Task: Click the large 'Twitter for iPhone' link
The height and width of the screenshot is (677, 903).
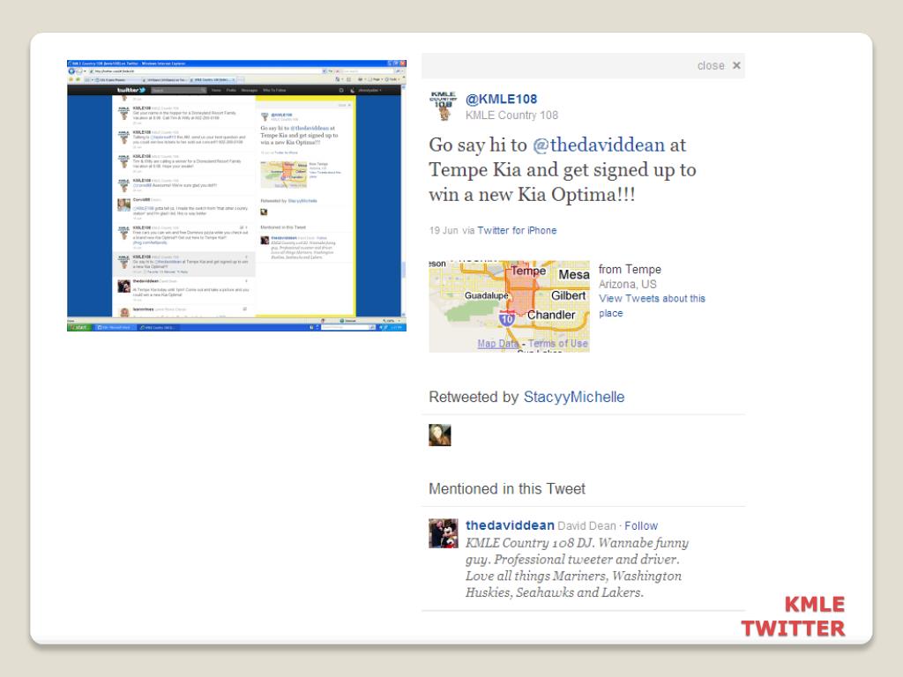Action: tap(517, 230)
